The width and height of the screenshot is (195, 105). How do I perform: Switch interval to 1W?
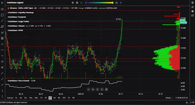click(x=73, y=98)
